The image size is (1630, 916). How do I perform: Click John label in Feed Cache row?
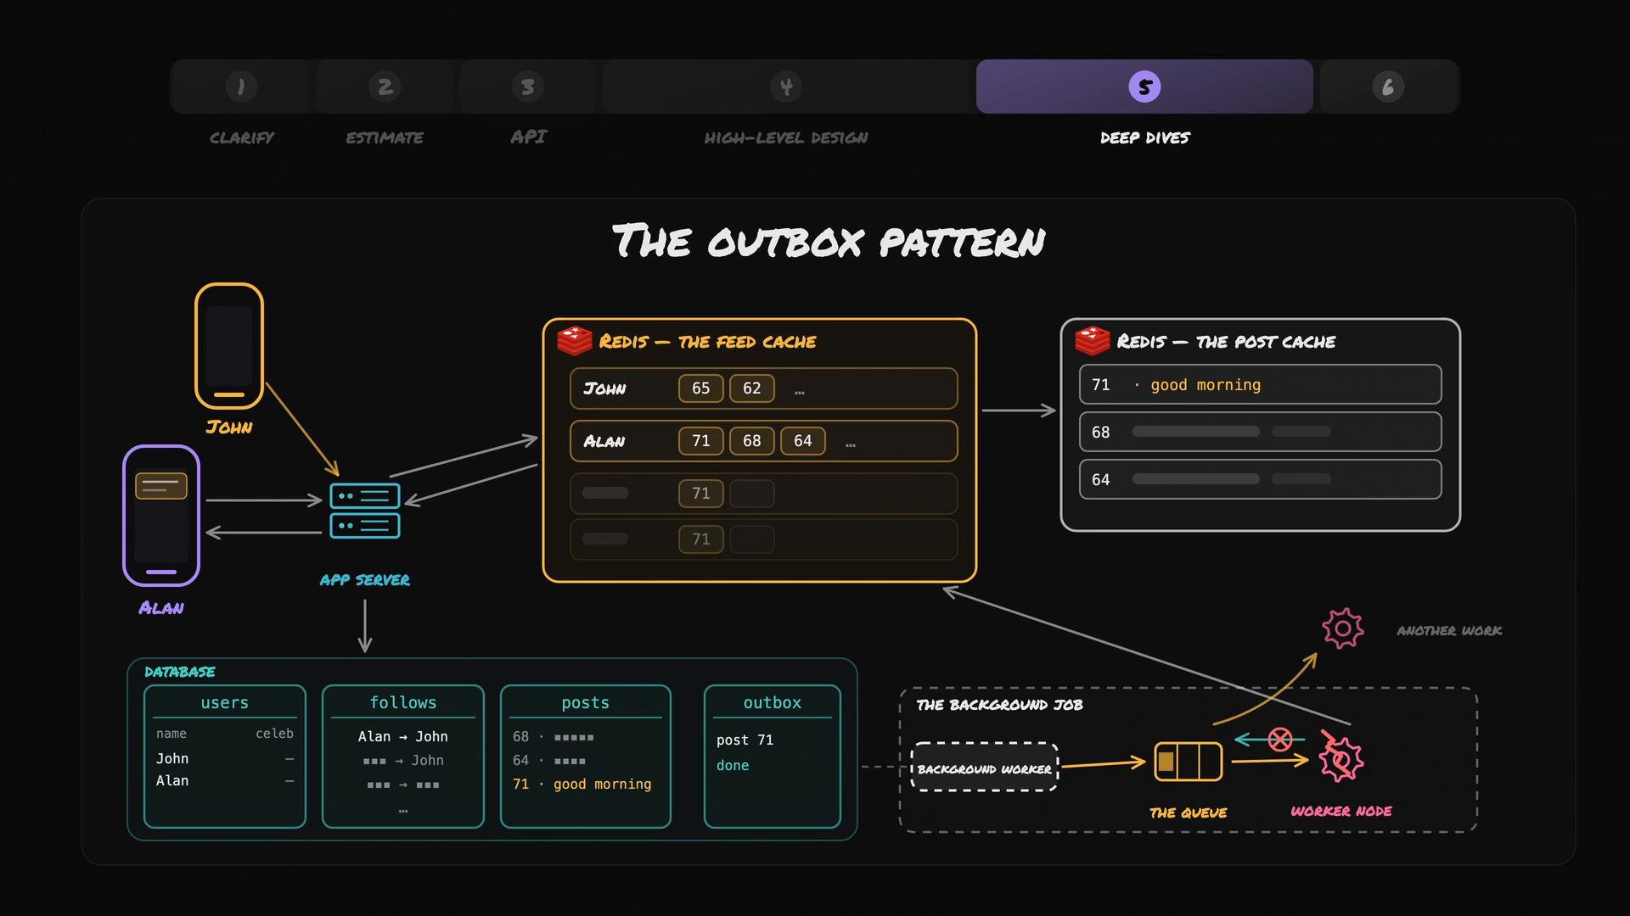604,389
